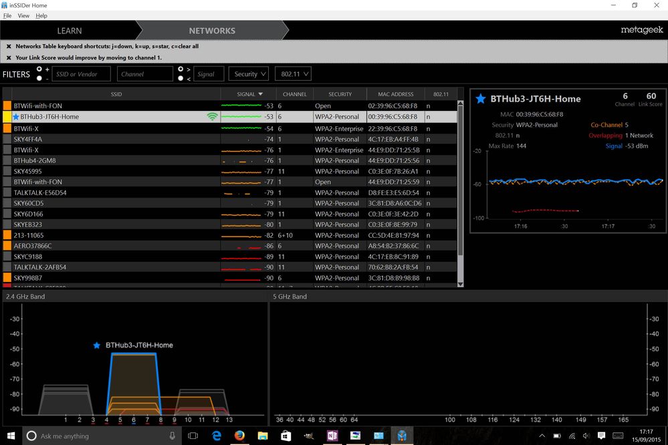Viewport: 668px width, 445px height.
Task: Sort by CHANNEL column header
Action: [x=295, y=94]
